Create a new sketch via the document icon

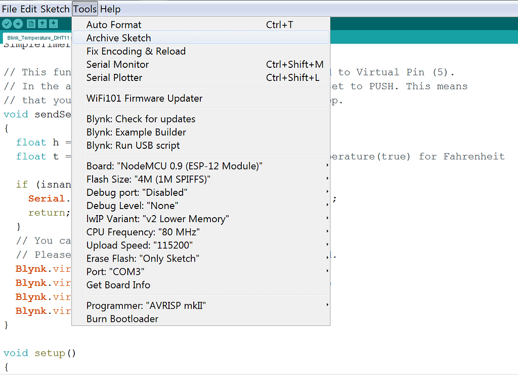tap(31, 23)
